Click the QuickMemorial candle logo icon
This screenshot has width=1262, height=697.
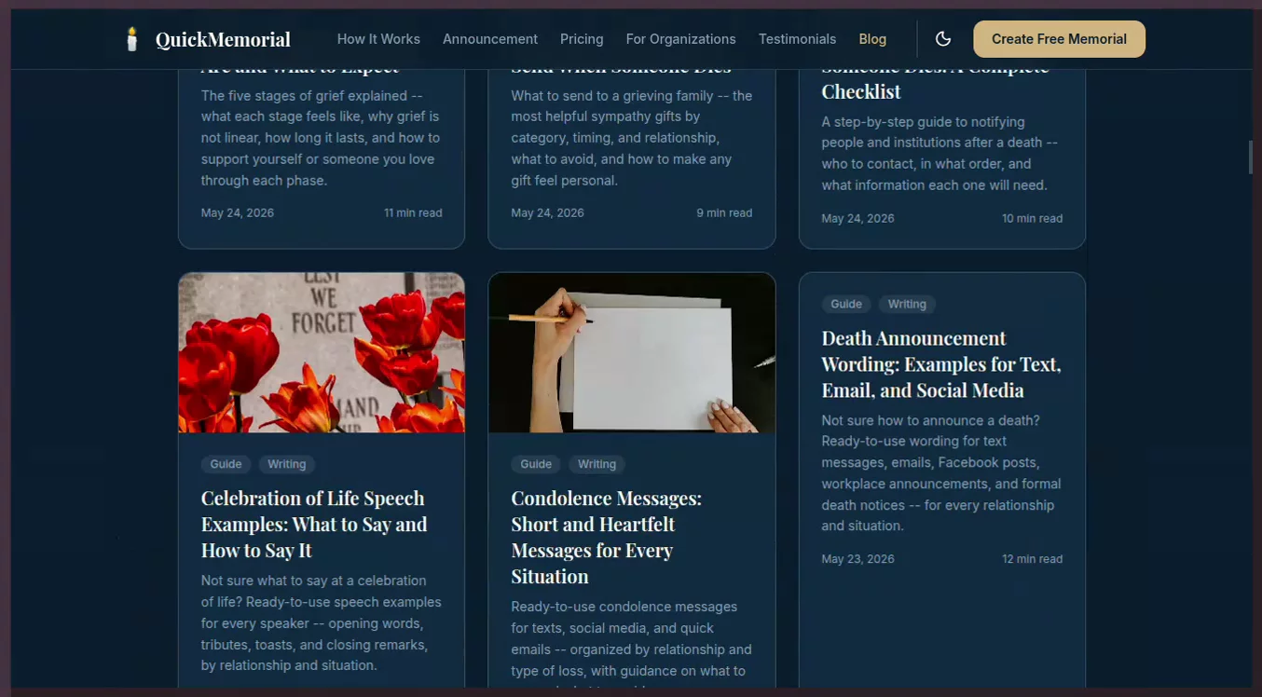[131, 39]
